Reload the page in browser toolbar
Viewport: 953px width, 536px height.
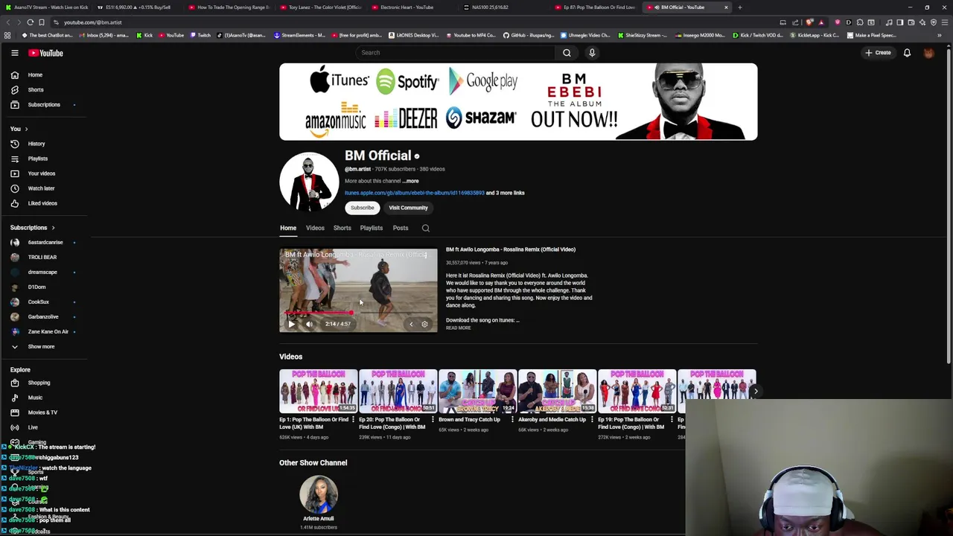click(x=30, y=22)
